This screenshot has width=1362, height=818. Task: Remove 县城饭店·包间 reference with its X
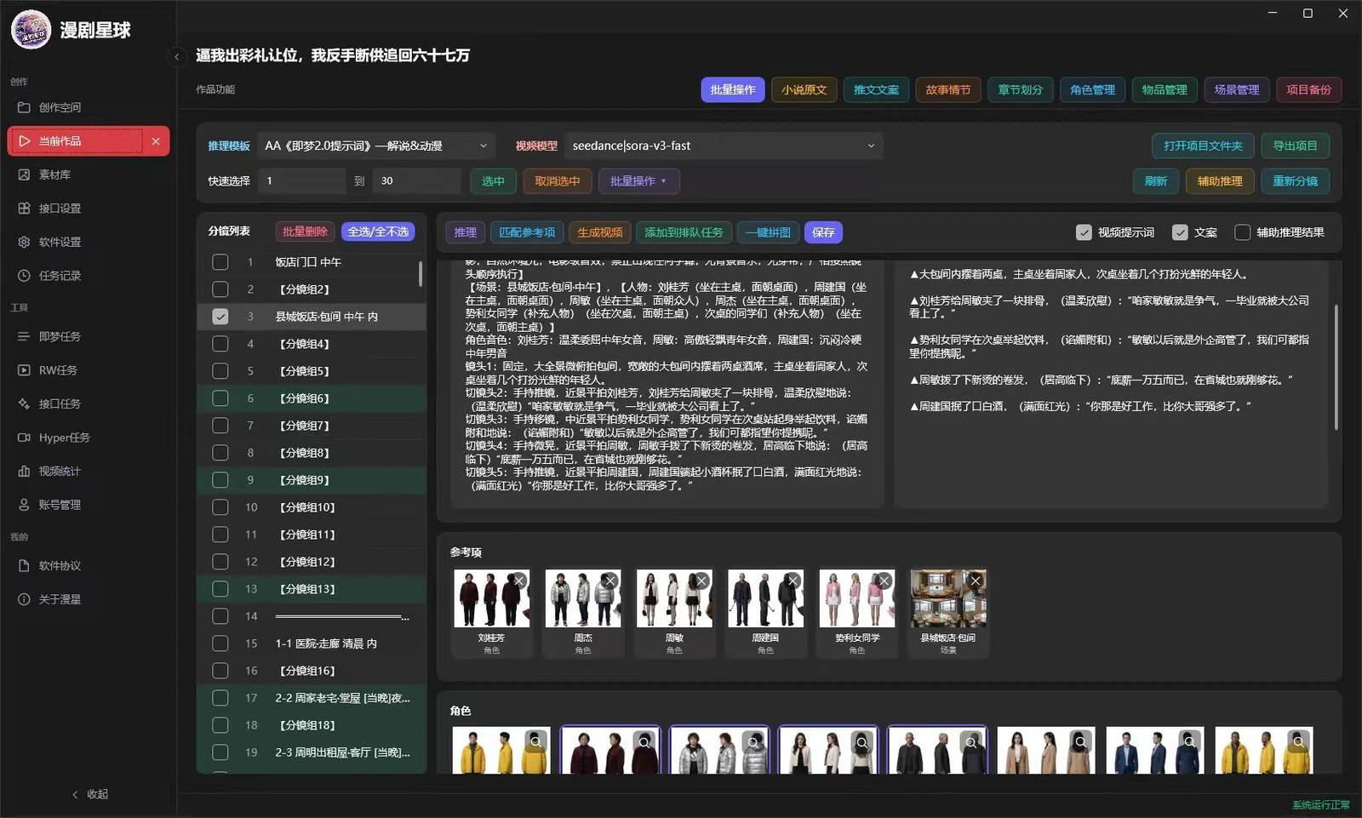click(x=976, y=581)
